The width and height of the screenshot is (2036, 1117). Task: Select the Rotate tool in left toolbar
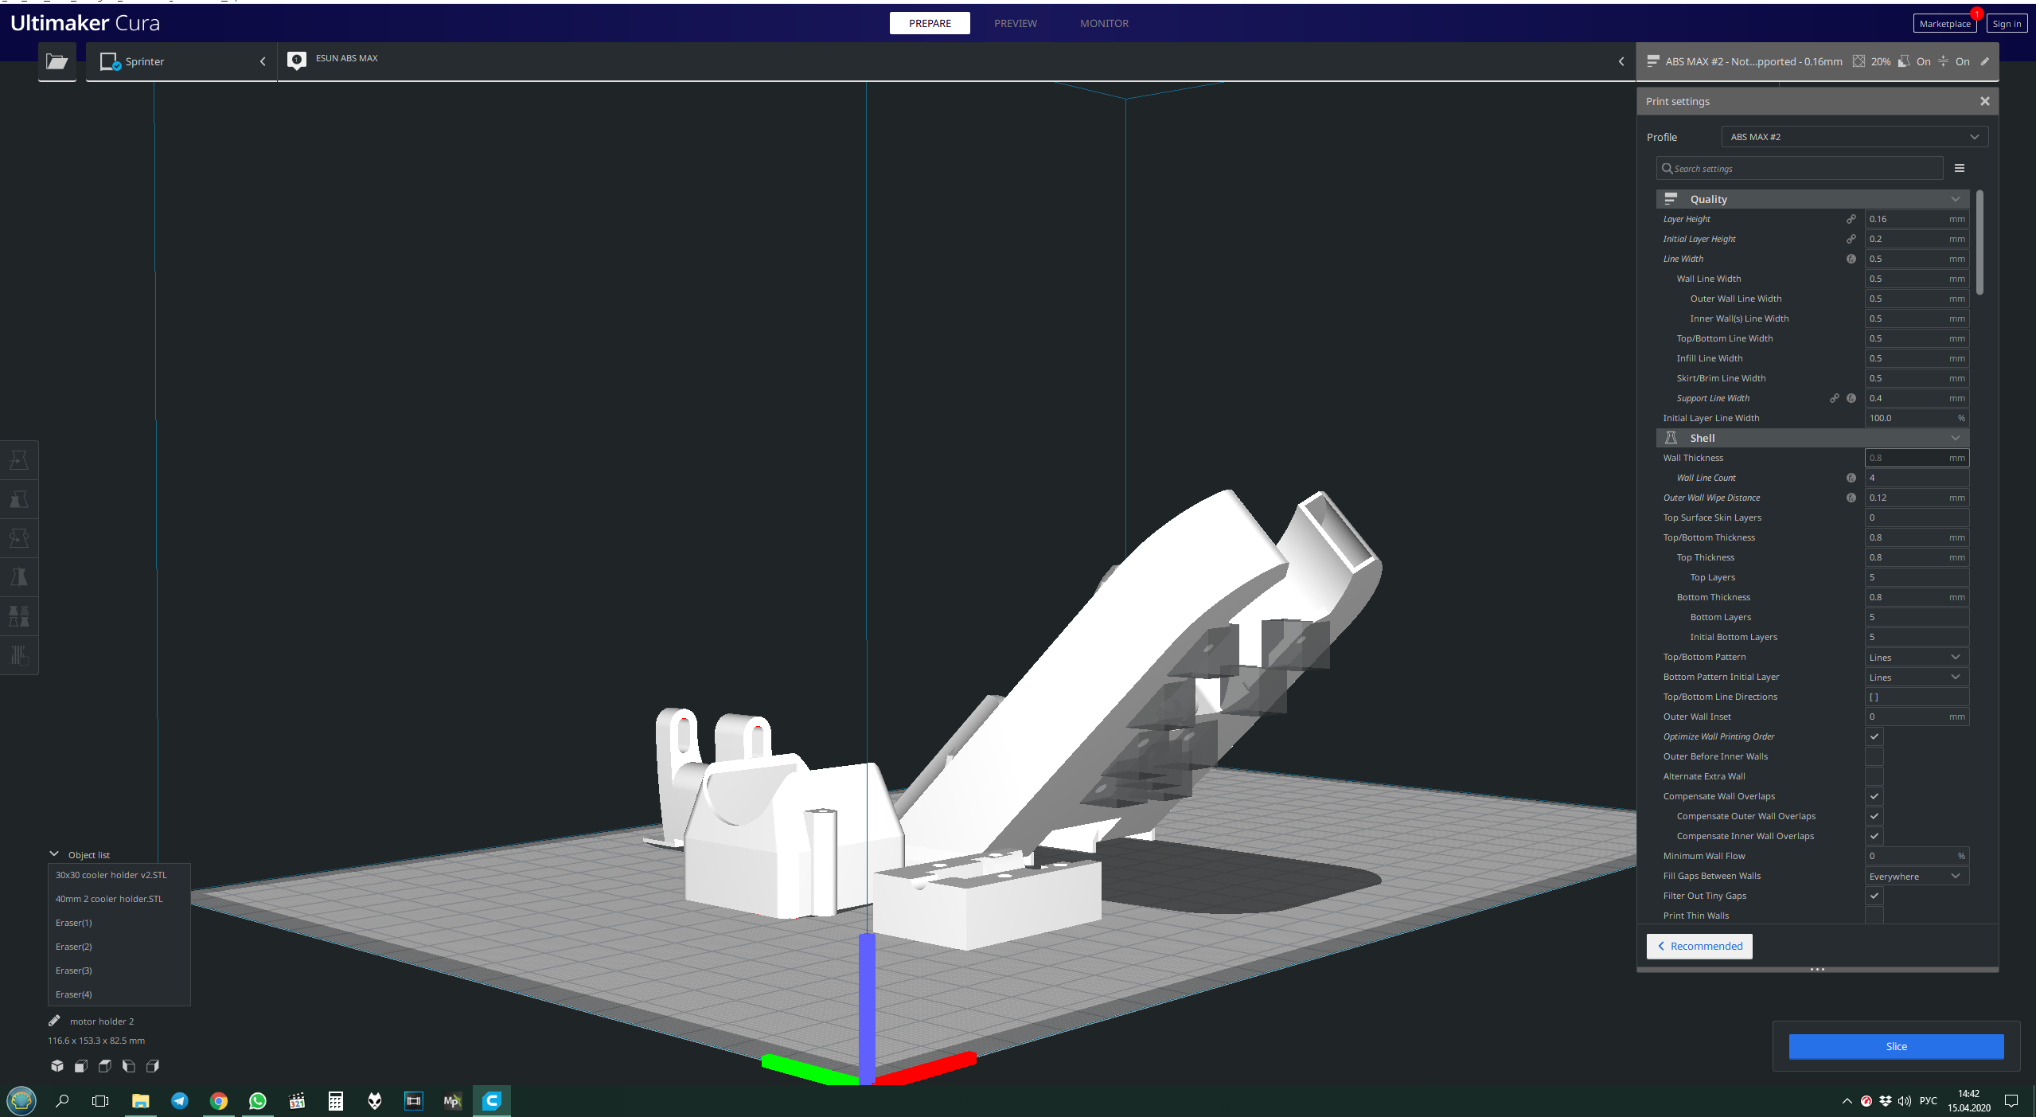pyautogui.click(x=19, y=538)
